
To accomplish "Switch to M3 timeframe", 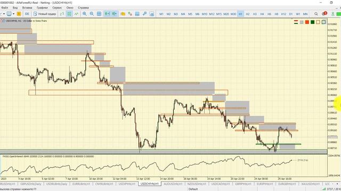I will coord(176,14).
